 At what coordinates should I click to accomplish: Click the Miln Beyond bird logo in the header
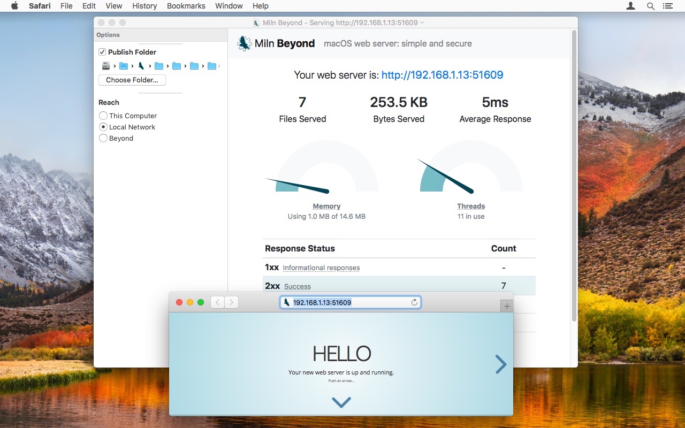click(x=244, y=43)
